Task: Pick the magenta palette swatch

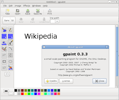Action: click(39, 94)
